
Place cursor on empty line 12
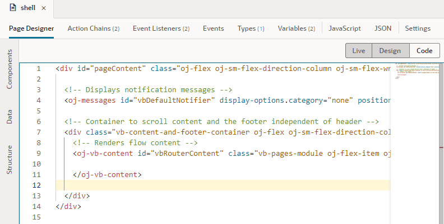(224, 185)
